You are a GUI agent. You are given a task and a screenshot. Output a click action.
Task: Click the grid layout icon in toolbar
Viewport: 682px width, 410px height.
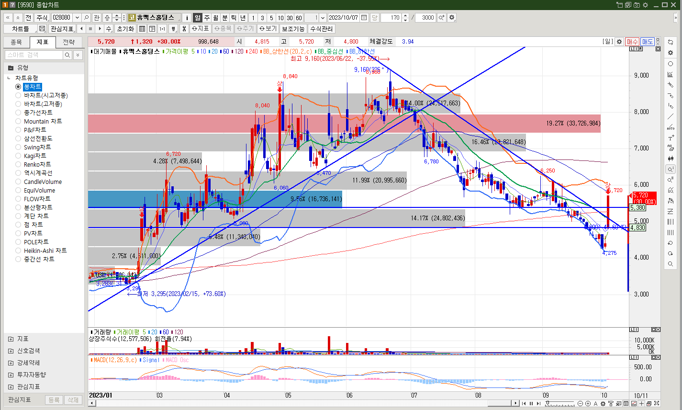(x=142, y=29)
